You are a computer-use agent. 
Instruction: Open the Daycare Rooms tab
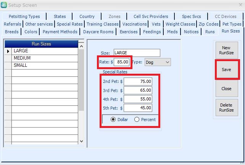click(x=98, y=32)
